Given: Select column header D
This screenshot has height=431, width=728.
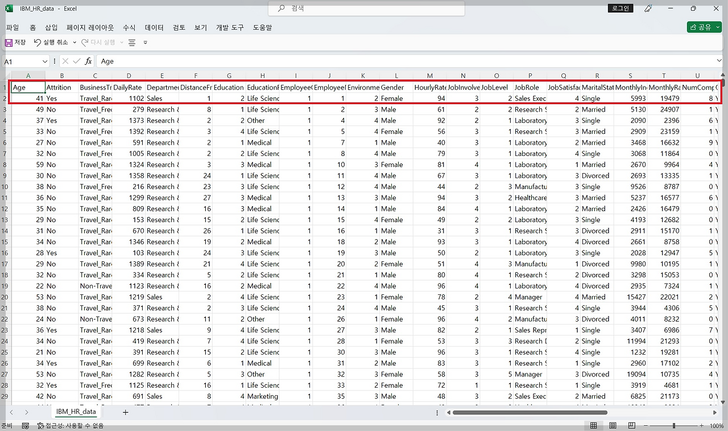Looking at the screenshot, I should (x=129, y=76).
